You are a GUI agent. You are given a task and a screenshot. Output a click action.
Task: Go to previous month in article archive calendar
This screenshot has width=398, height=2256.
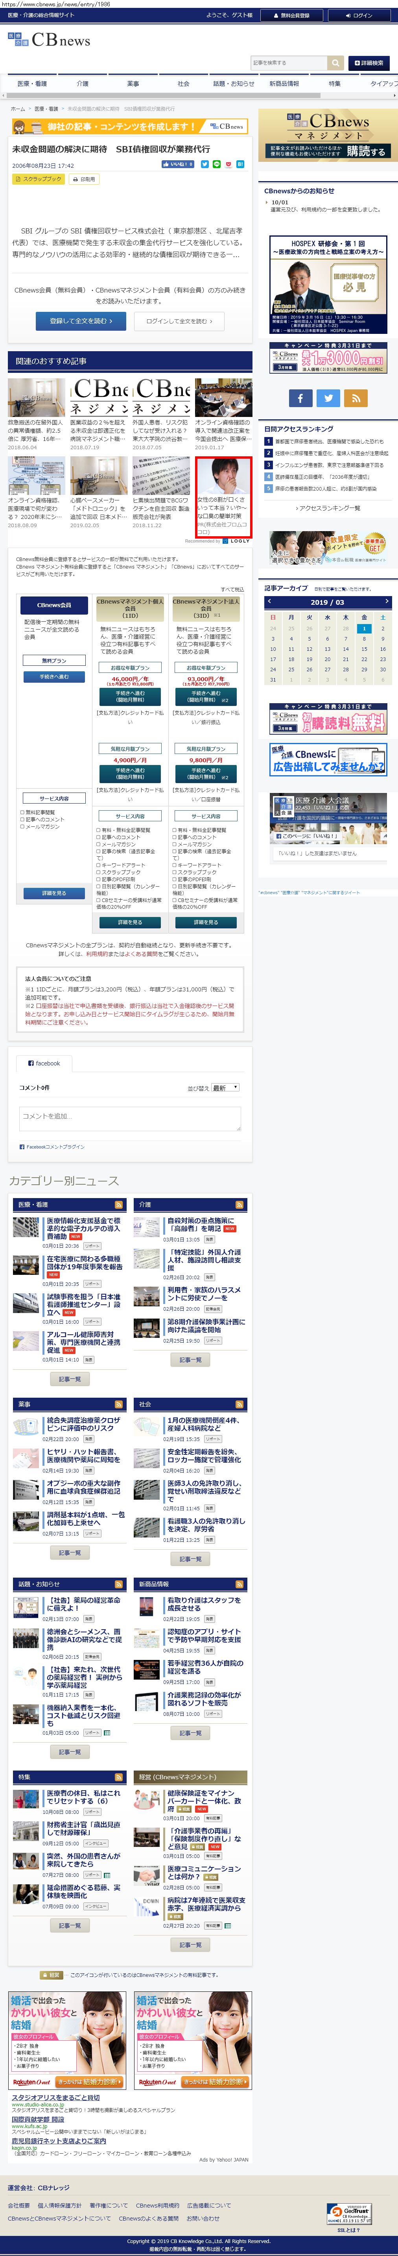[x=269, y=602]
